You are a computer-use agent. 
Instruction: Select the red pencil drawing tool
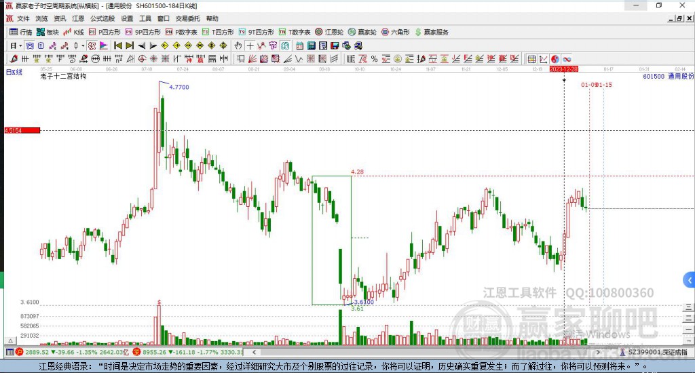tap(14, 58)
